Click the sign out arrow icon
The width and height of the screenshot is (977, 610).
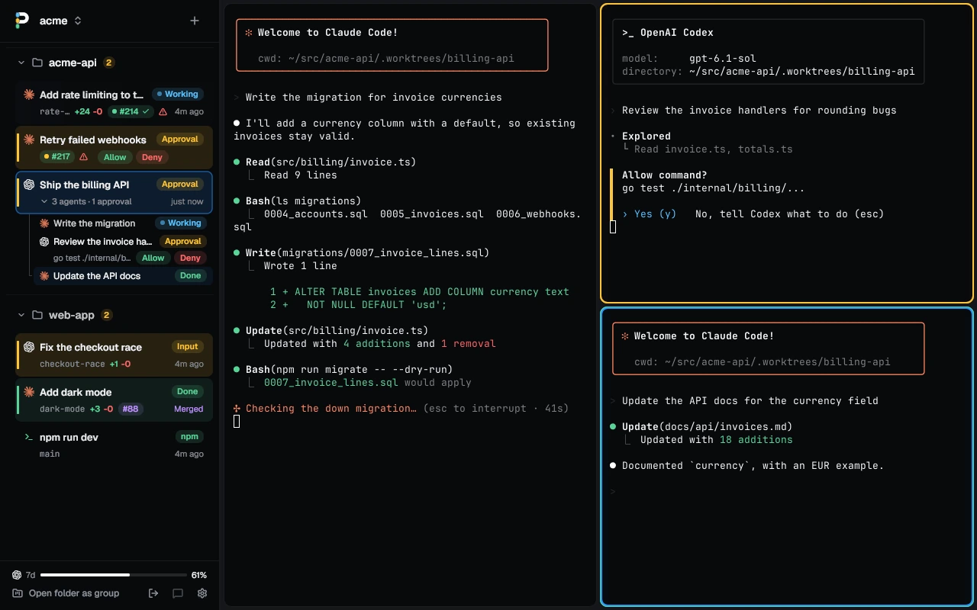pyautogui.click(x=153, y=593)
